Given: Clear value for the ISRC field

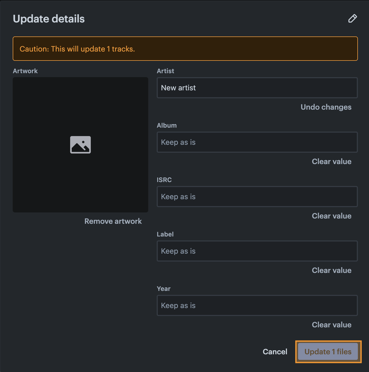Looking at the screenshot, I should [331, 216].
